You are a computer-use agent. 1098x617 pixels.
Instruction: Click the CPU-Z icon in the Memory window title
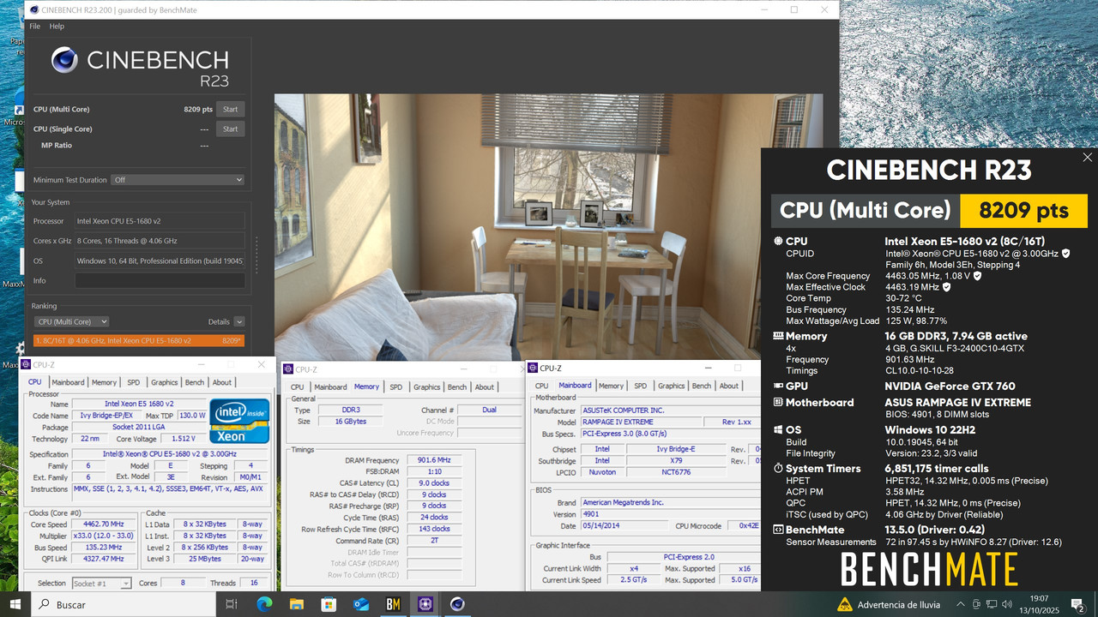point(289,369)
